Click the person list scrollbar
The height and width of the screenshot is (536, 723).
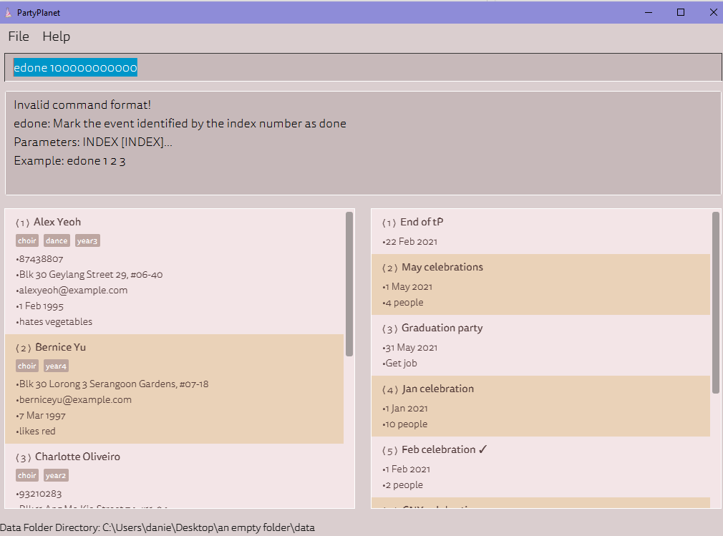click(349, 284)
